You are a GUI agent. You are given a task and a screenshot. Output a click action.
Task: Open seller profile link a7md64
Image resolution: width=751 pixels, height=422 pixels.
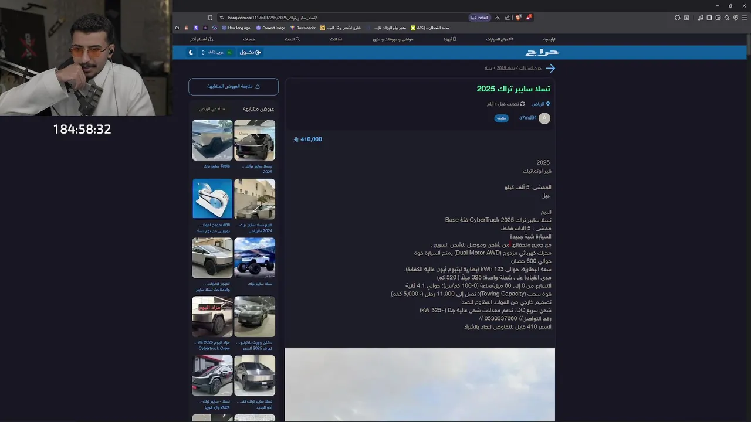click(528, 118)
